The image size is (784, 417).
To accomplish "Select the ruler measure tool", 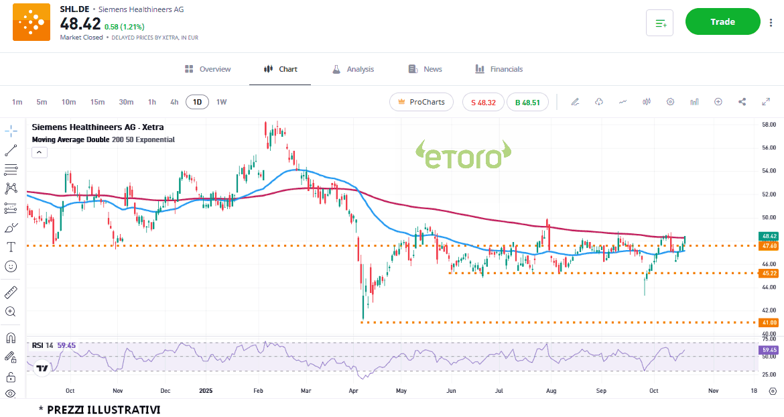I will pos(11,292).
